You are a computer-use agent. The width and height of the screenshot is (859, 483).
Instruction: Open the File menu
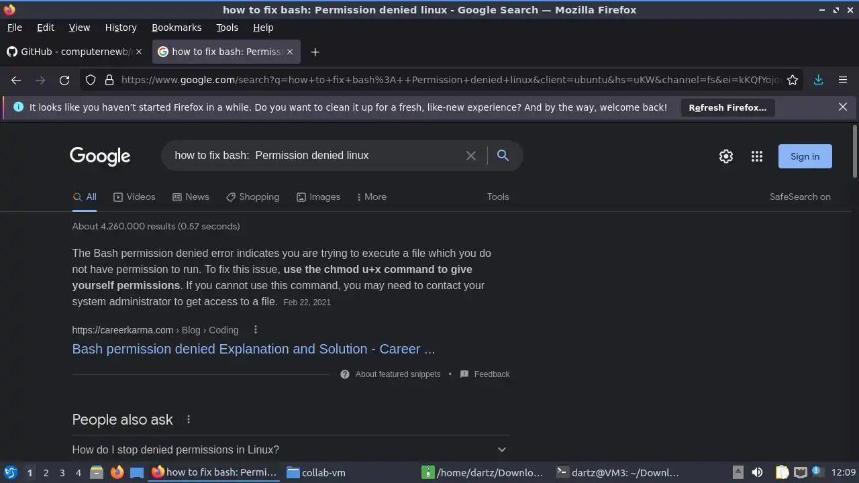coord(15,28)
